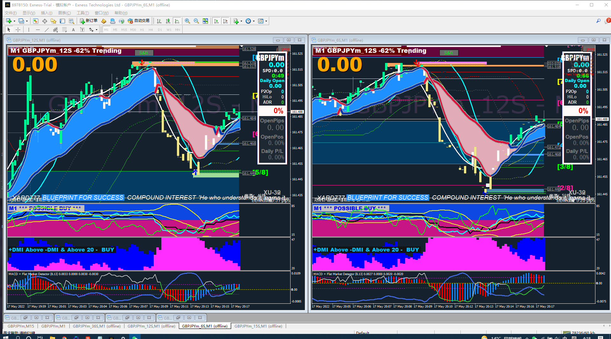Select the Vertical Line drawing tool

point(29,30)
